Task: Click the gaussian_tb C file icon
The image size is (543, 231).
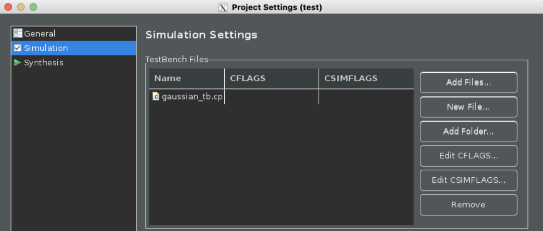Action: (156, 96)
